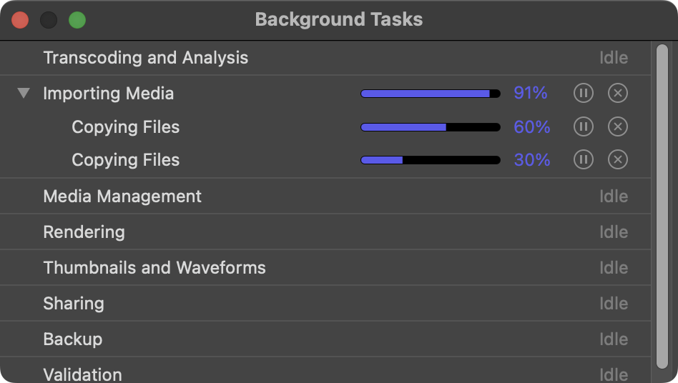
Task: Cancel the Importing Media task
Action: pos(618,93)
